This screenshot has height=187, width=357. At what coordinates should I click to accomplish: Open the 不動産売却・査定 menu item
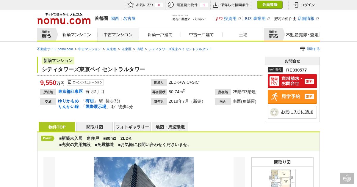tap(302, 35)
